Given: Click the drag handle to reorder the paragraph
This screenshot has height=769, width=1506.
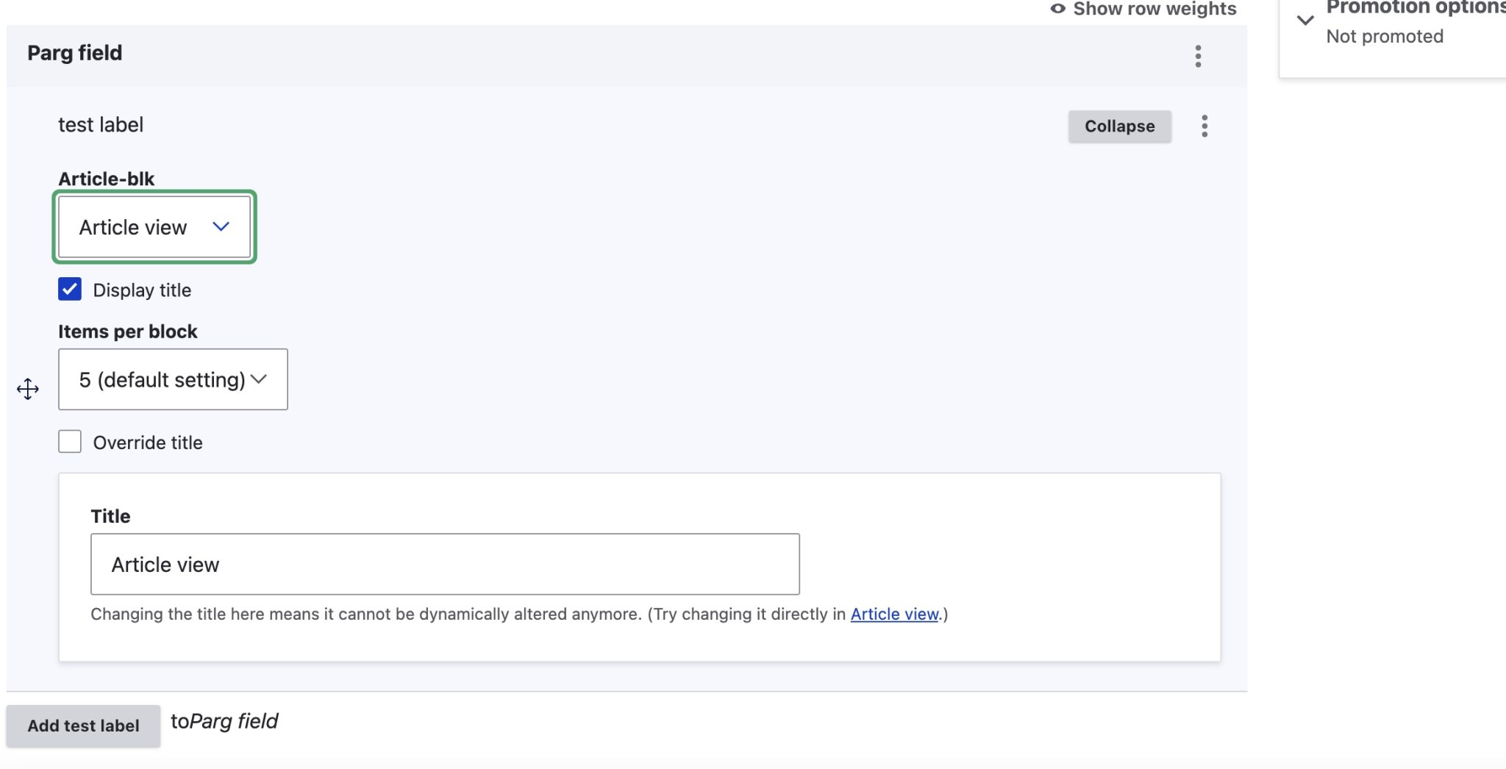Looking at the screenshot, I should pyautogui.click(x=27, y=390).
